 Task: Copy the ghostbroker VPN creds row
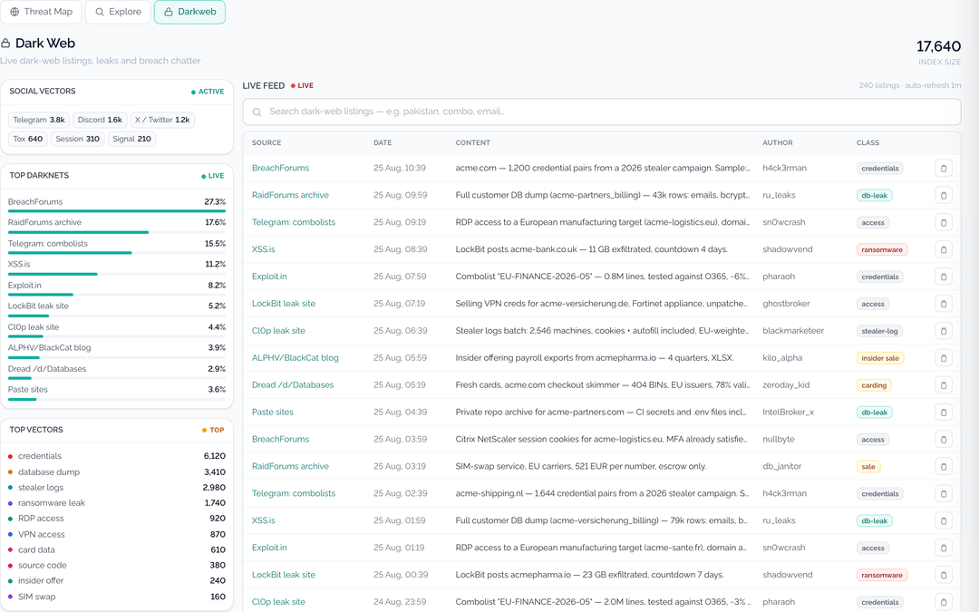(x=944, y=304)
